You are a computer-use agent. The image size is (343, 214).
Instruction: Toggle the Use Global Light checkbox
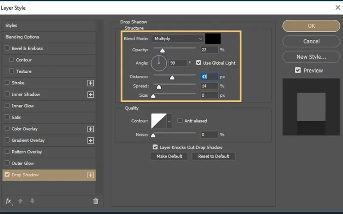coord(199,62)
